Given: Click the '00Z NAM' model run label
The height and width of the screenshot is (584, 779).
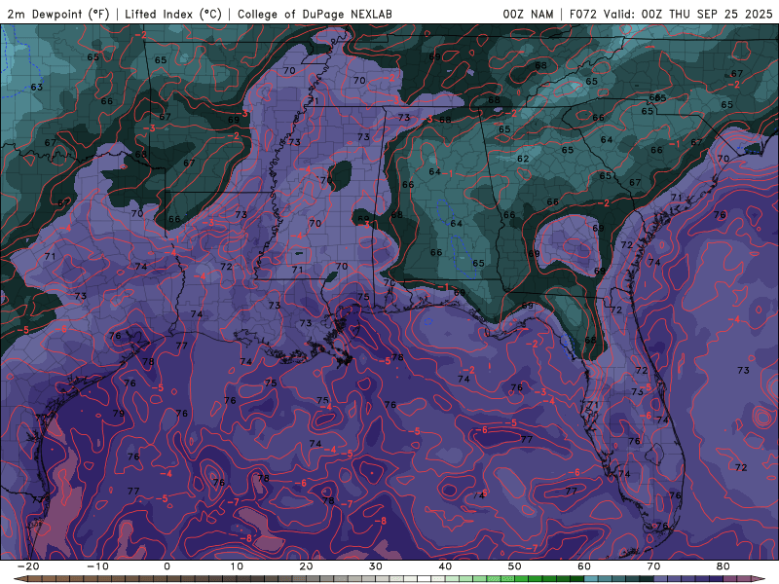Looking at the screenshot, I should point(528,15).
